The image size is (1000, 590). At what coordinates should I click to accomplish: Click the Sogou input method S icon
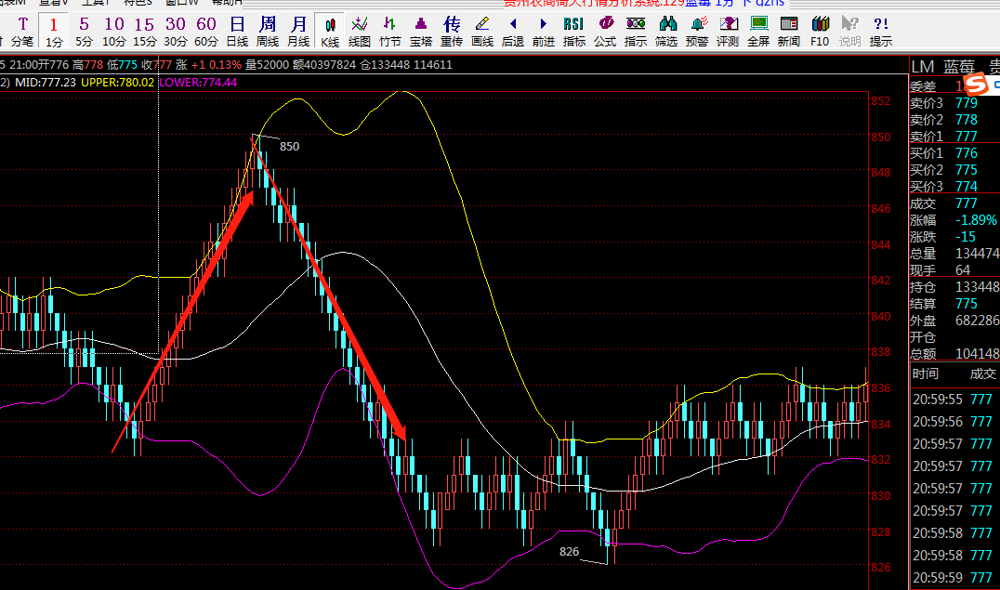tap(976, 84)
